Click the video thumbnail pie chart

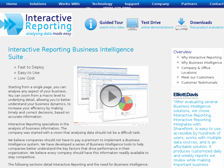(x=126, y=104)
